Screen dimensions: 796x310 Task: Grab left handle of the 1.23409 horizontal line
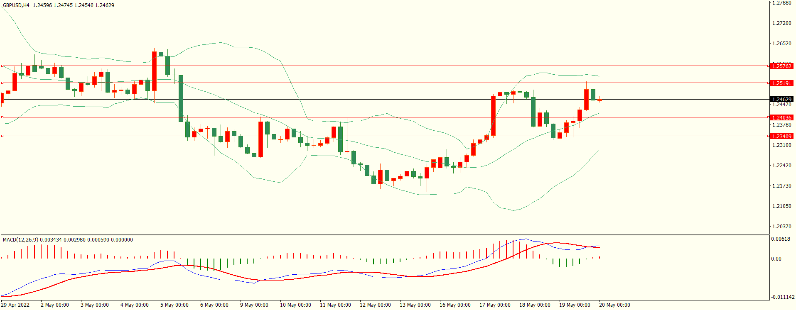click(2, 136)
